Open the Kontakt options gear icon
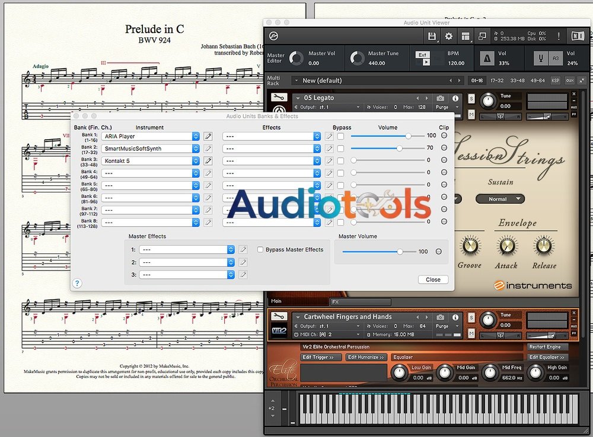 tap(450, 36)
